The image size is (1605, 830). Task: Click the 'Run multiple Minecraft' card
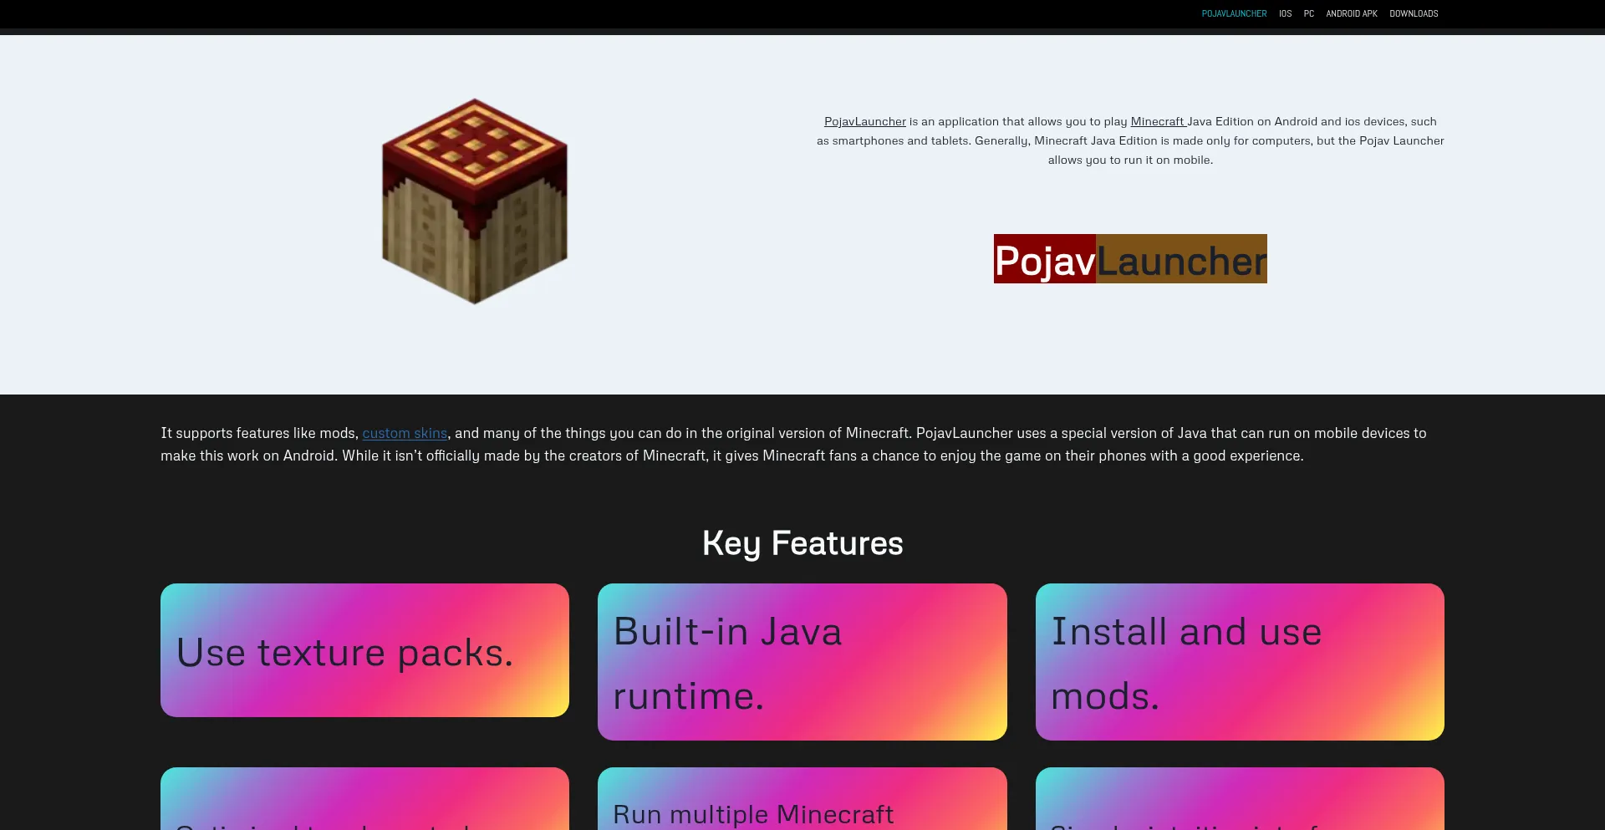pos(802,801)
